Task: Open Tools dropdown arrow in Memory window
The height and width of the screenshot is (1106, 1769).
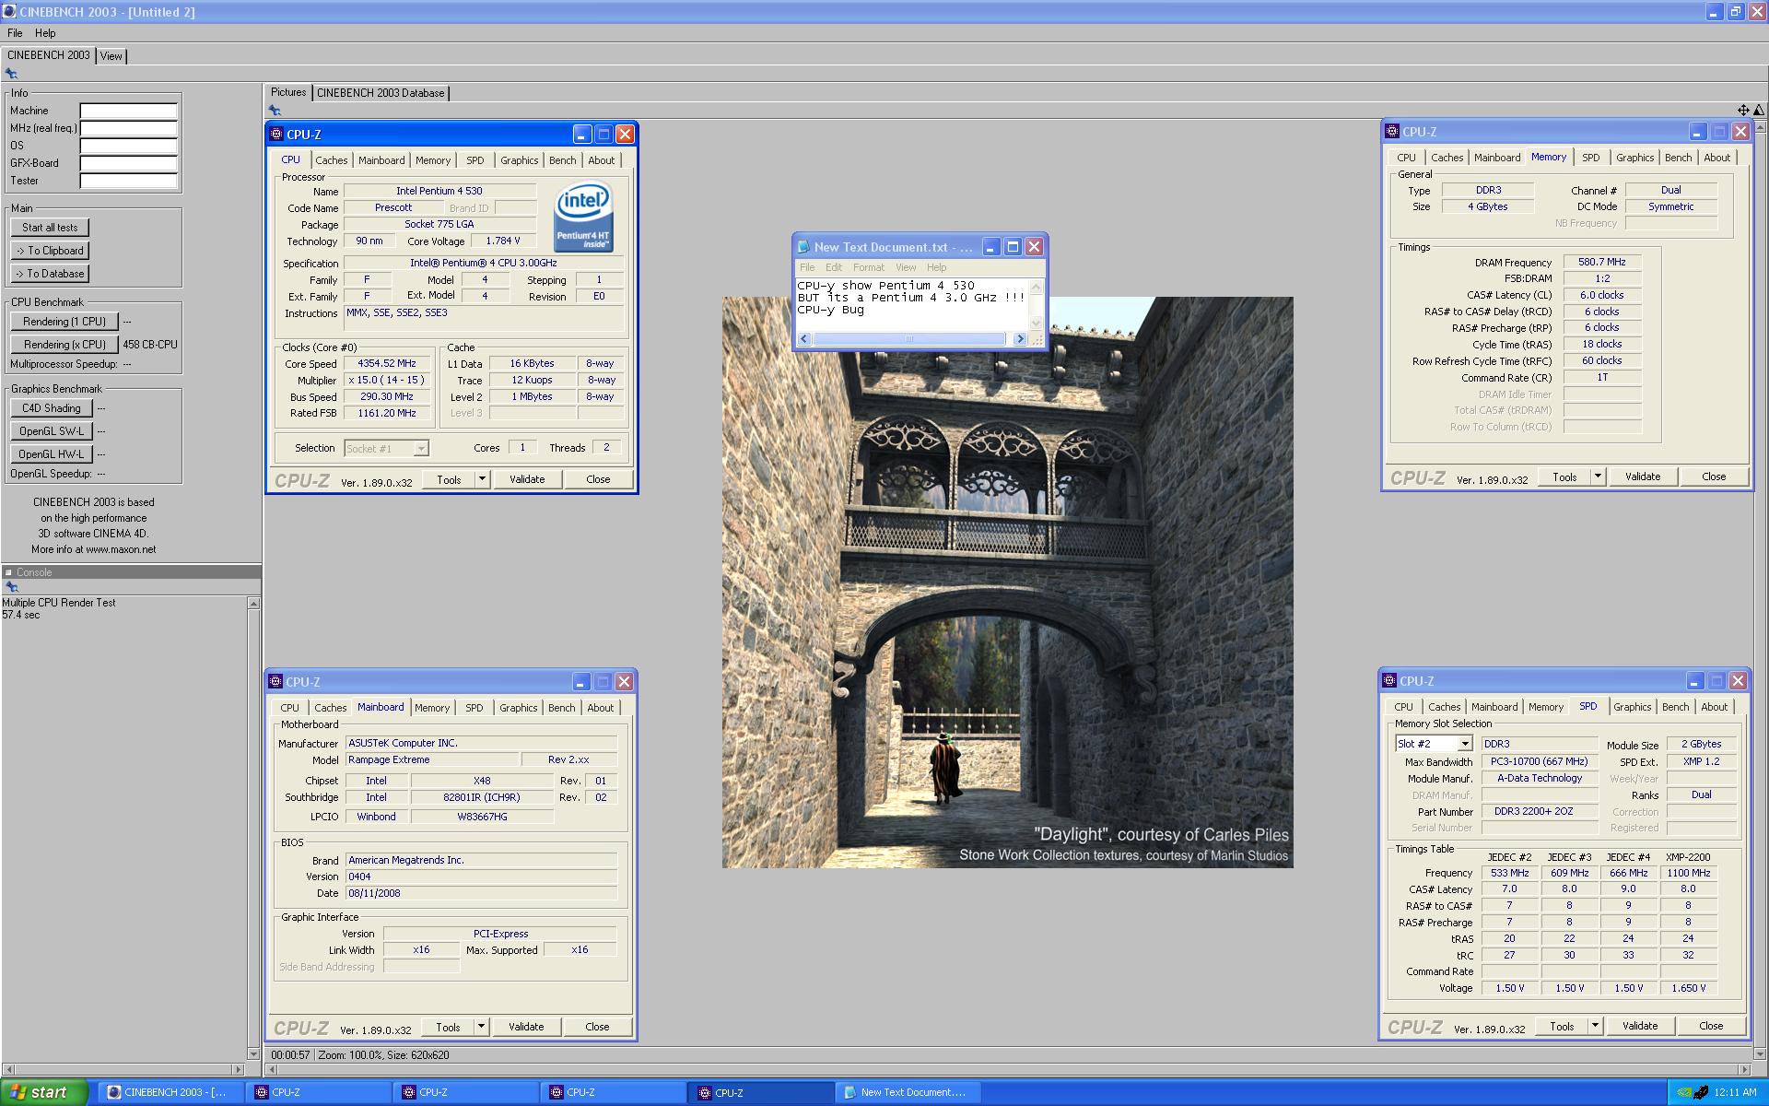Action: (1599, 477)
